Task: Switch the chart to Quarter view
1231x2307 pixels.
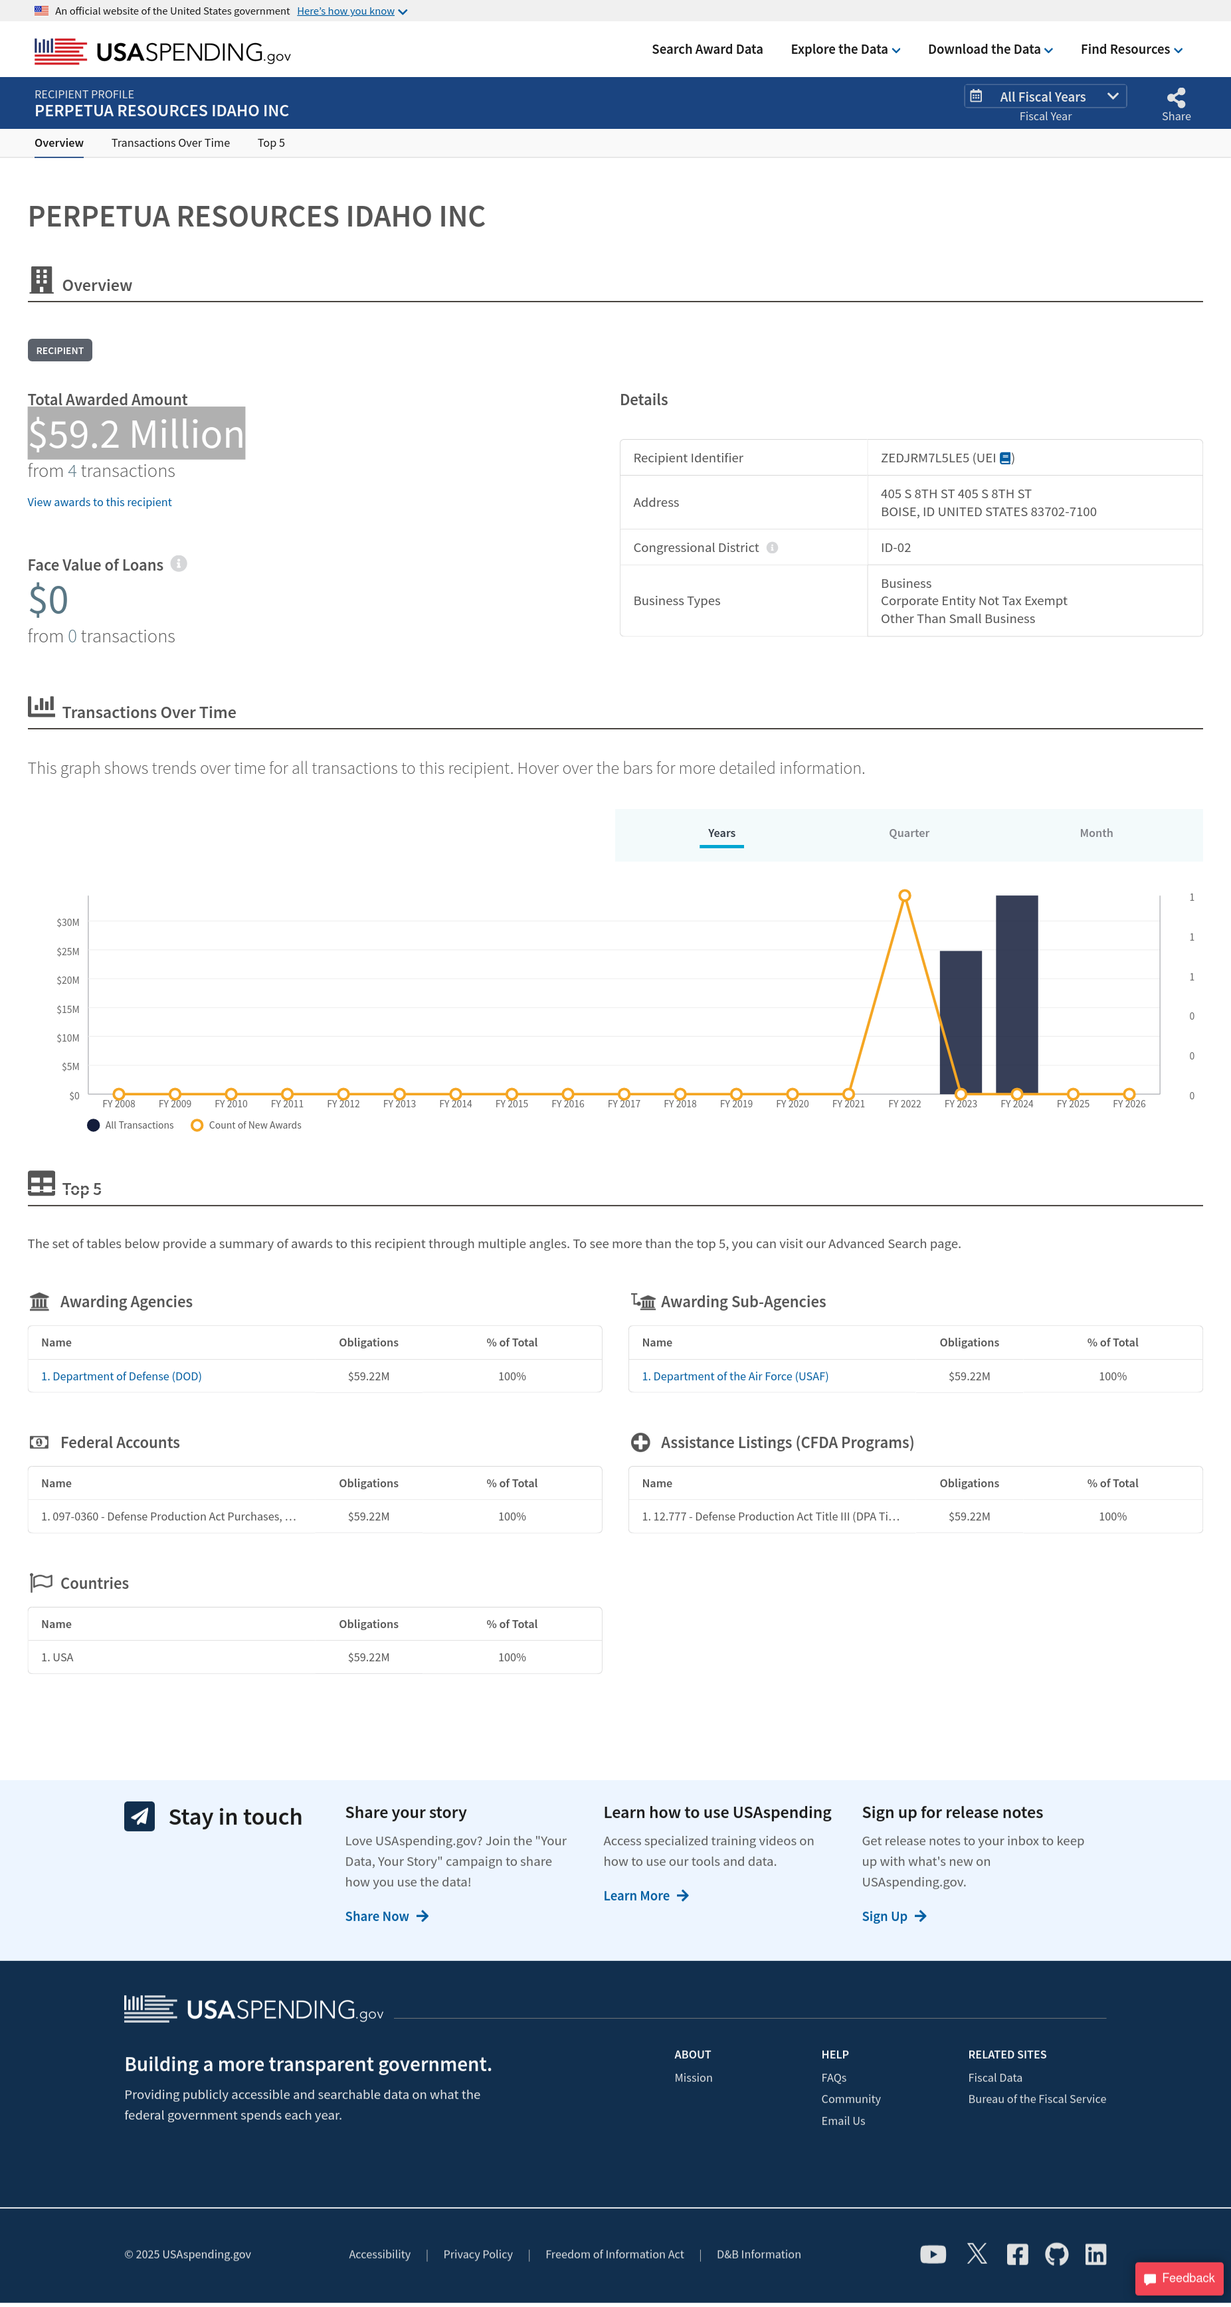Action: 908,833
